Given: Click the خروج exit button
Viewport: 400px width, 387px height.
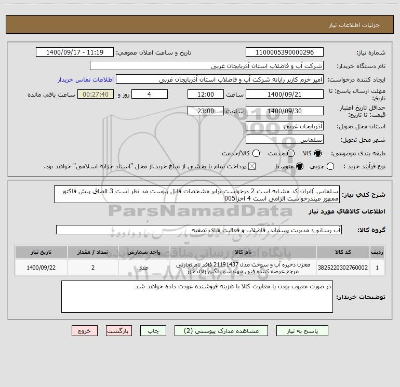Looking at the screenshot, I should pyautogui.click(x=85, y=331).
